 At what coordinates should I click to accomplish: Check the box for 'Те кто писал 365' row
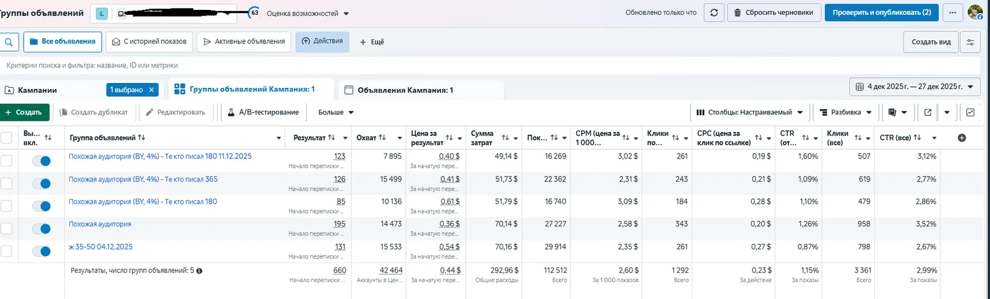[x=6, y=183]
